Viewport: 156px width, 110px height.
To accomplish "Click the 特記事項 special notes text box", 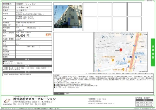I will [x=103, y=83].
